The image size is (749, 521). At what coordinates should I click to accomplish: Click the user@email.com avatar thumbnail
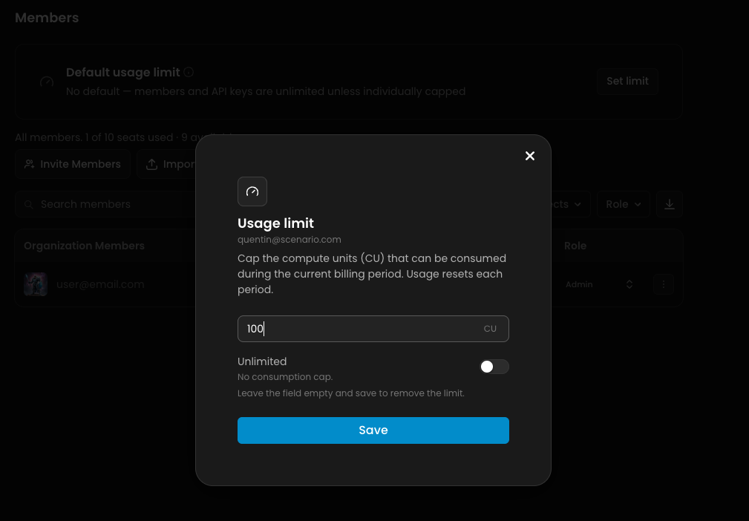coord(36,284)
